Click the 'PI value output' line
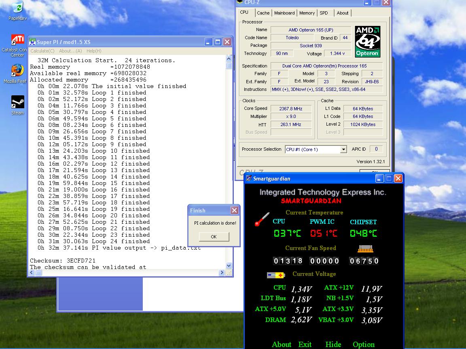466x349 pixels. tap(119, 248)
